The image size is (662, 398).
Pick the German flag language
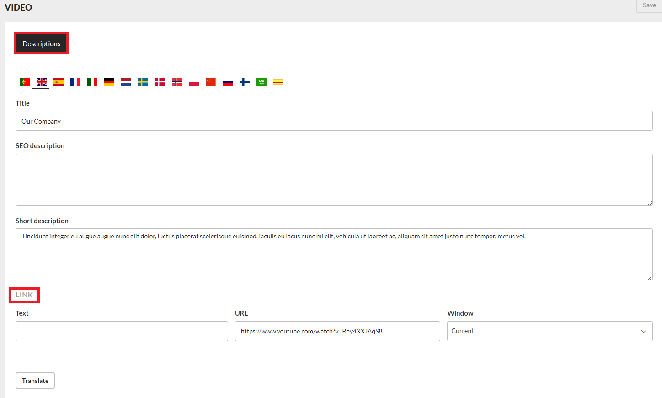[x=109, y=82]
